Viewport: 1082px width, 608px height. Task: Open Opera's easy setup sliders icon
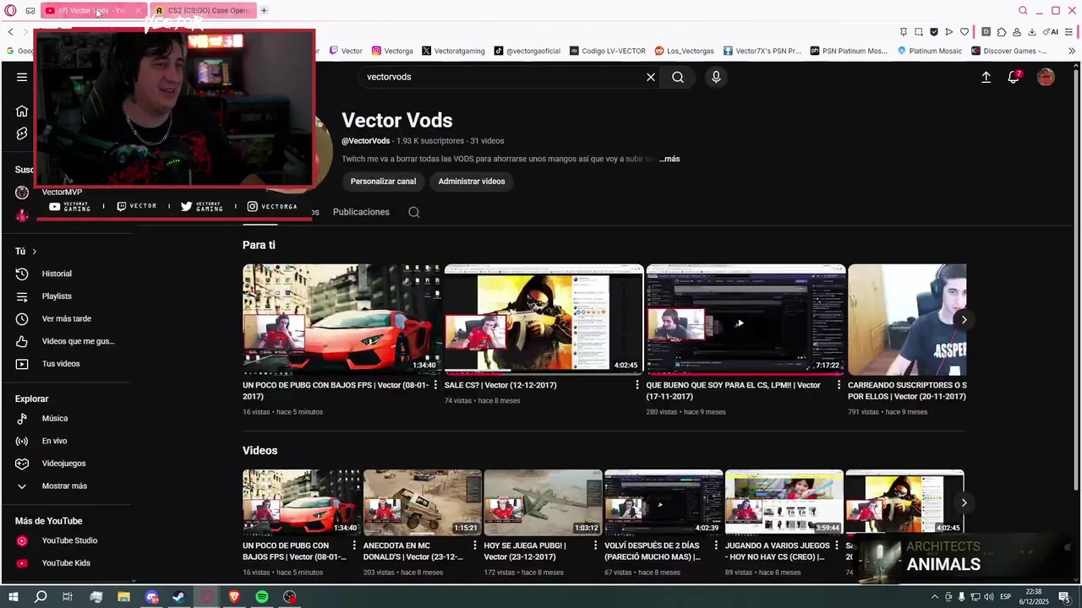click(x=1069, y=31)
